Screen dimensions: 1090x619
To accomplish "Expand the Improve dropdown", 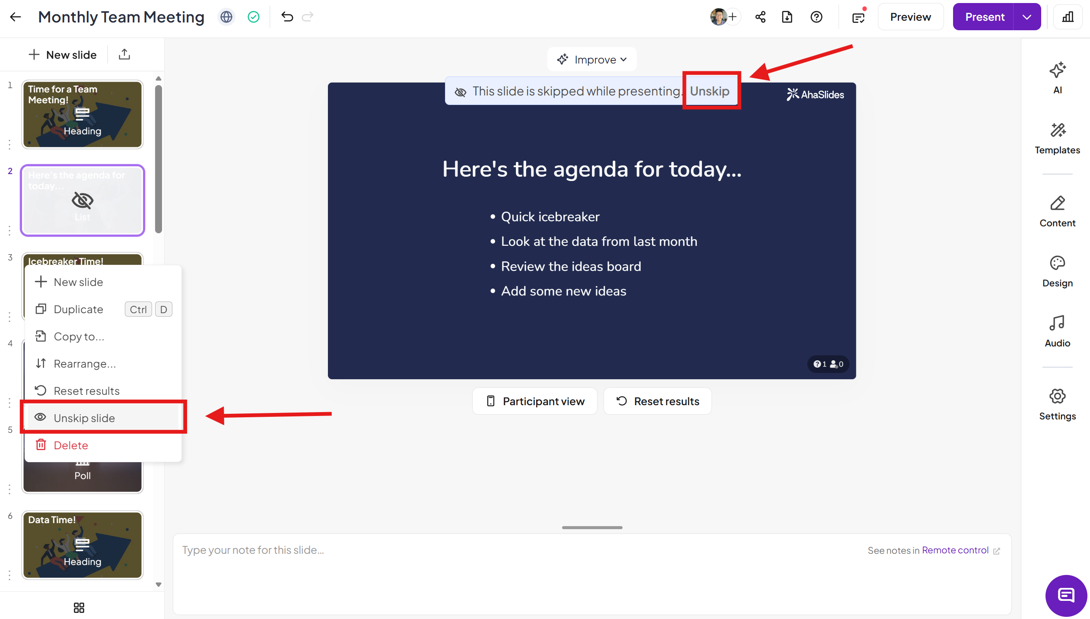I will coord(591,60).
